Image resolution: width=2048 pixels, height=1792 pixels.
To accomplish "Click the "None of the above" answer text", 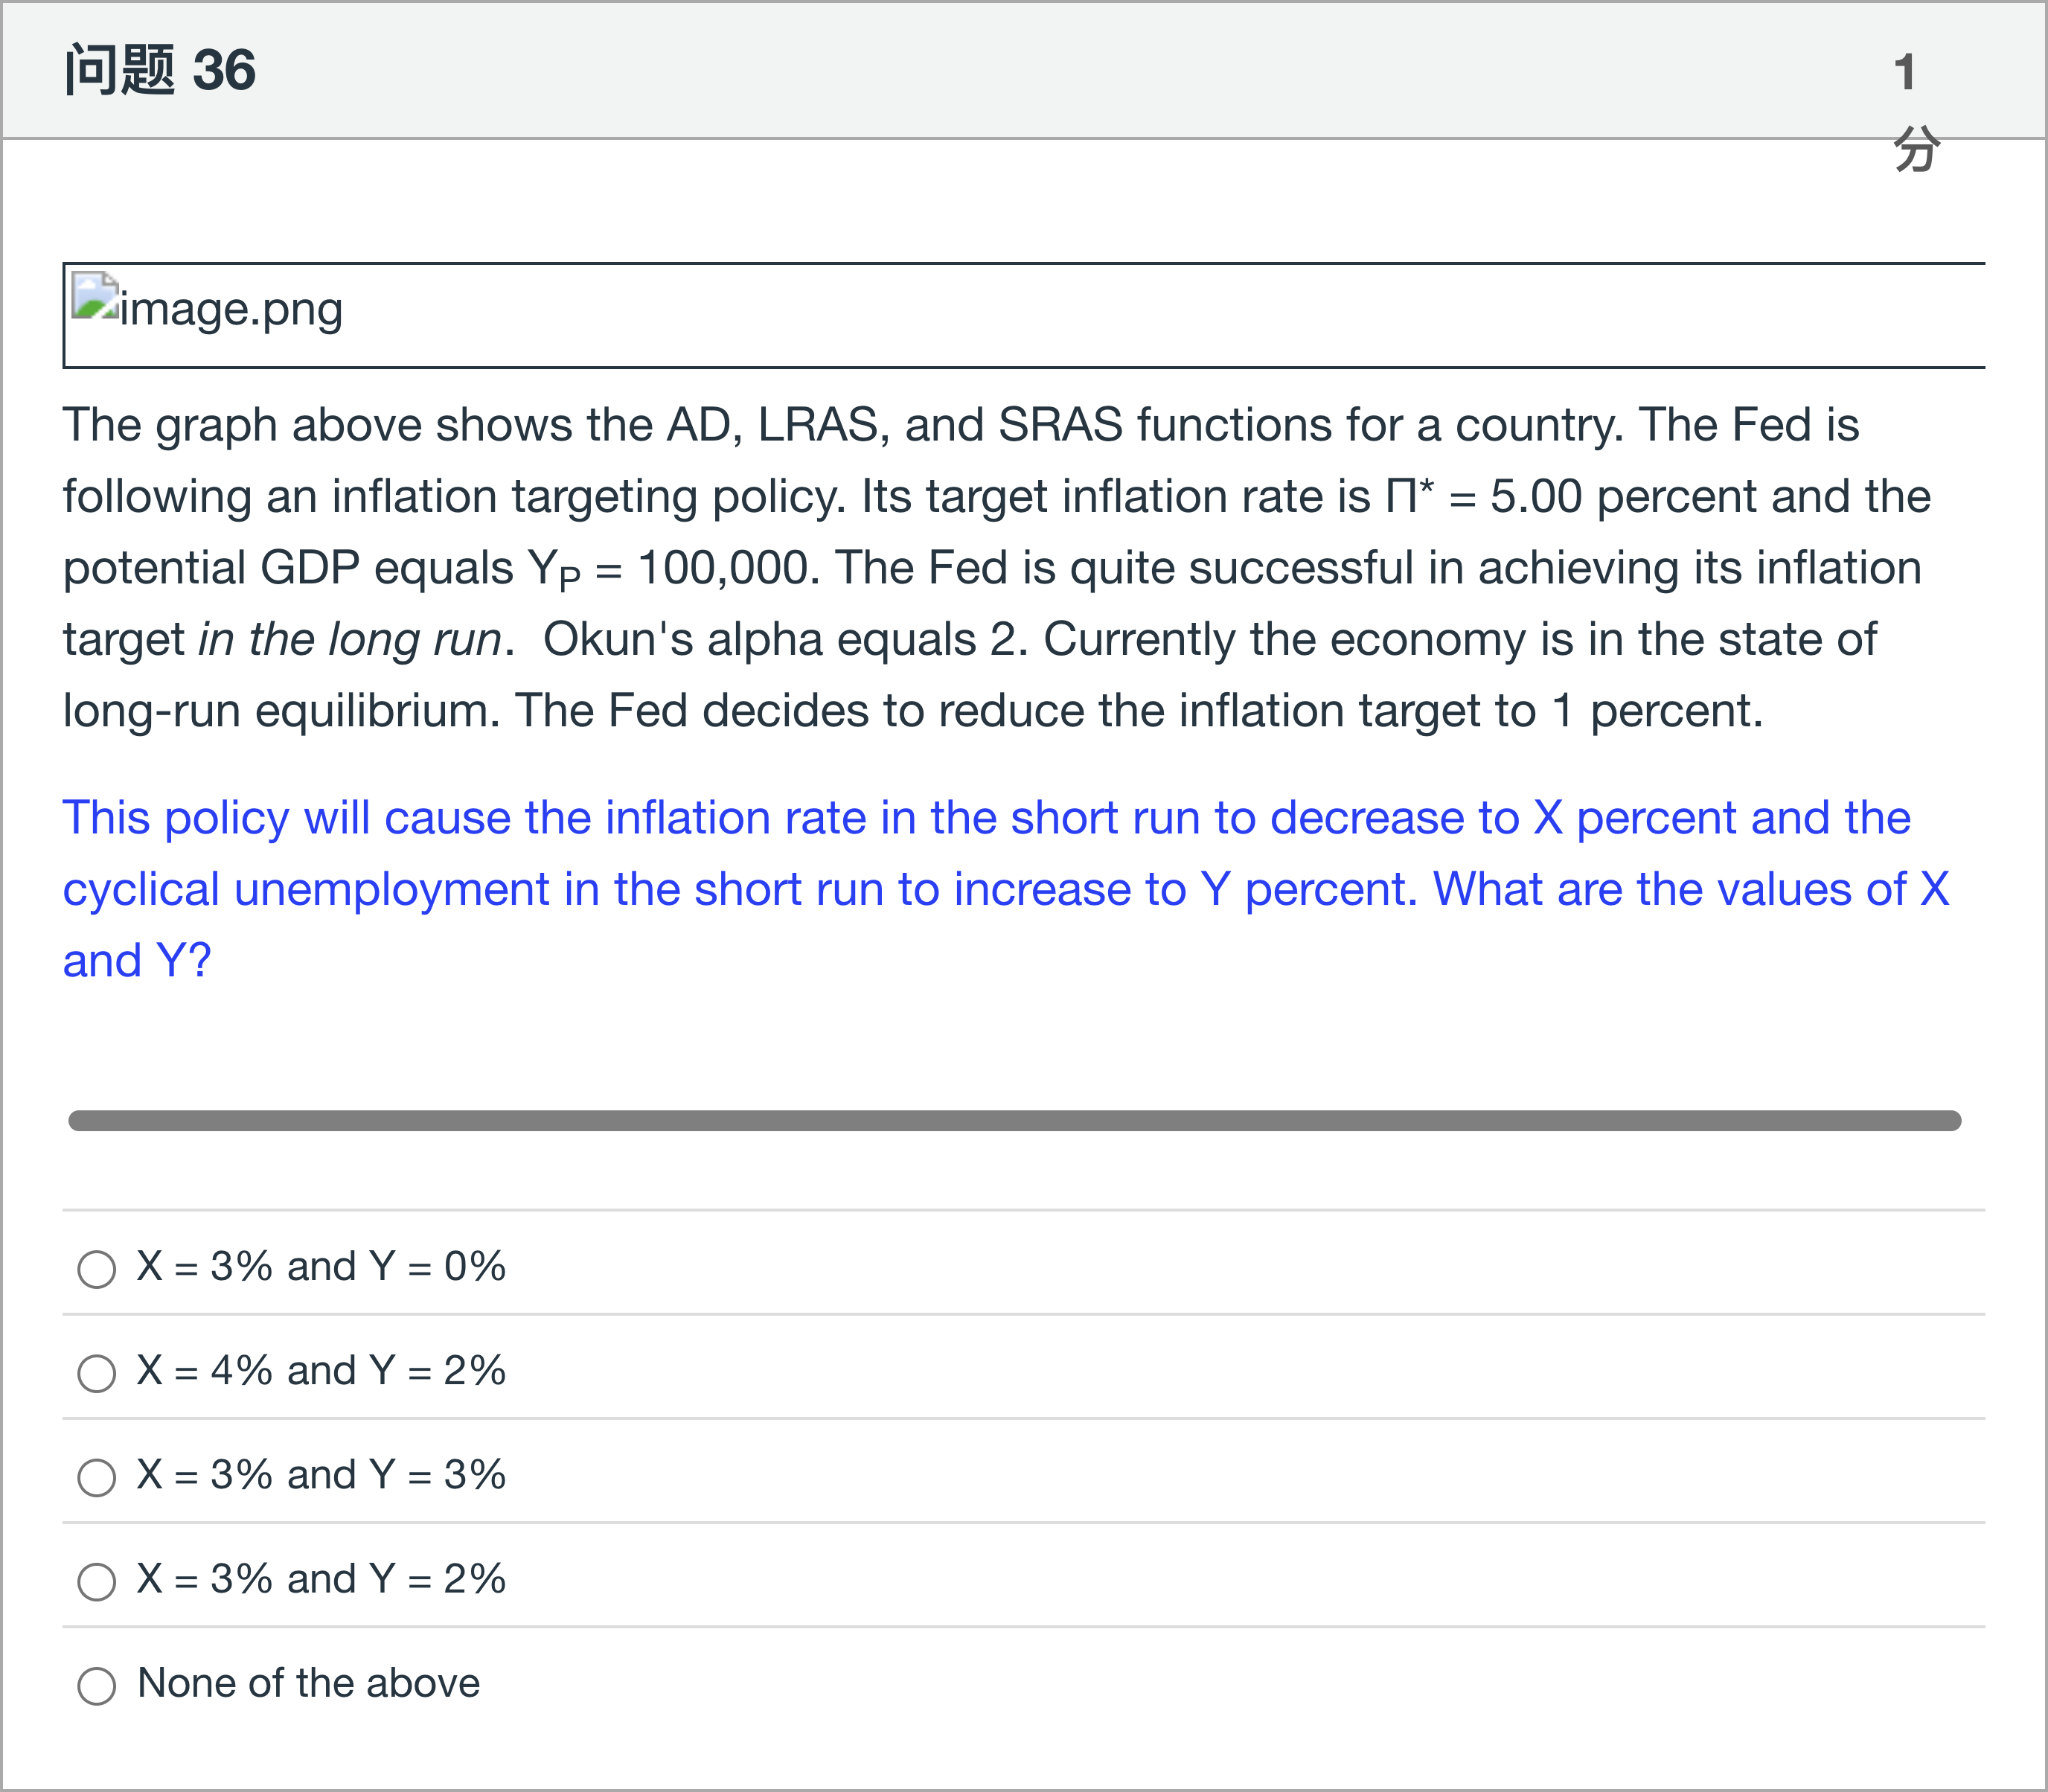I will [x=308, y=1683].
